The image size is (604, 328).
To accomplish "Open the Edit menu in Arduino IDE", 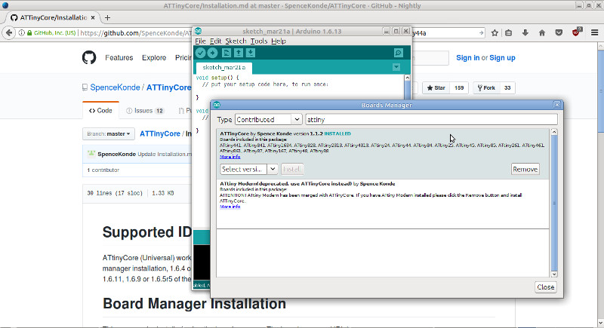I will [215, 41].
